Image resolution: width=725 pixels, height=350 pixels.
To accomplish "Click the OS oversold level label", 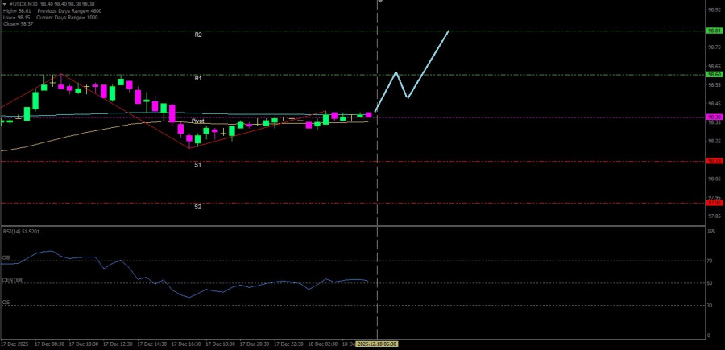I will click(x=5, y=303).
